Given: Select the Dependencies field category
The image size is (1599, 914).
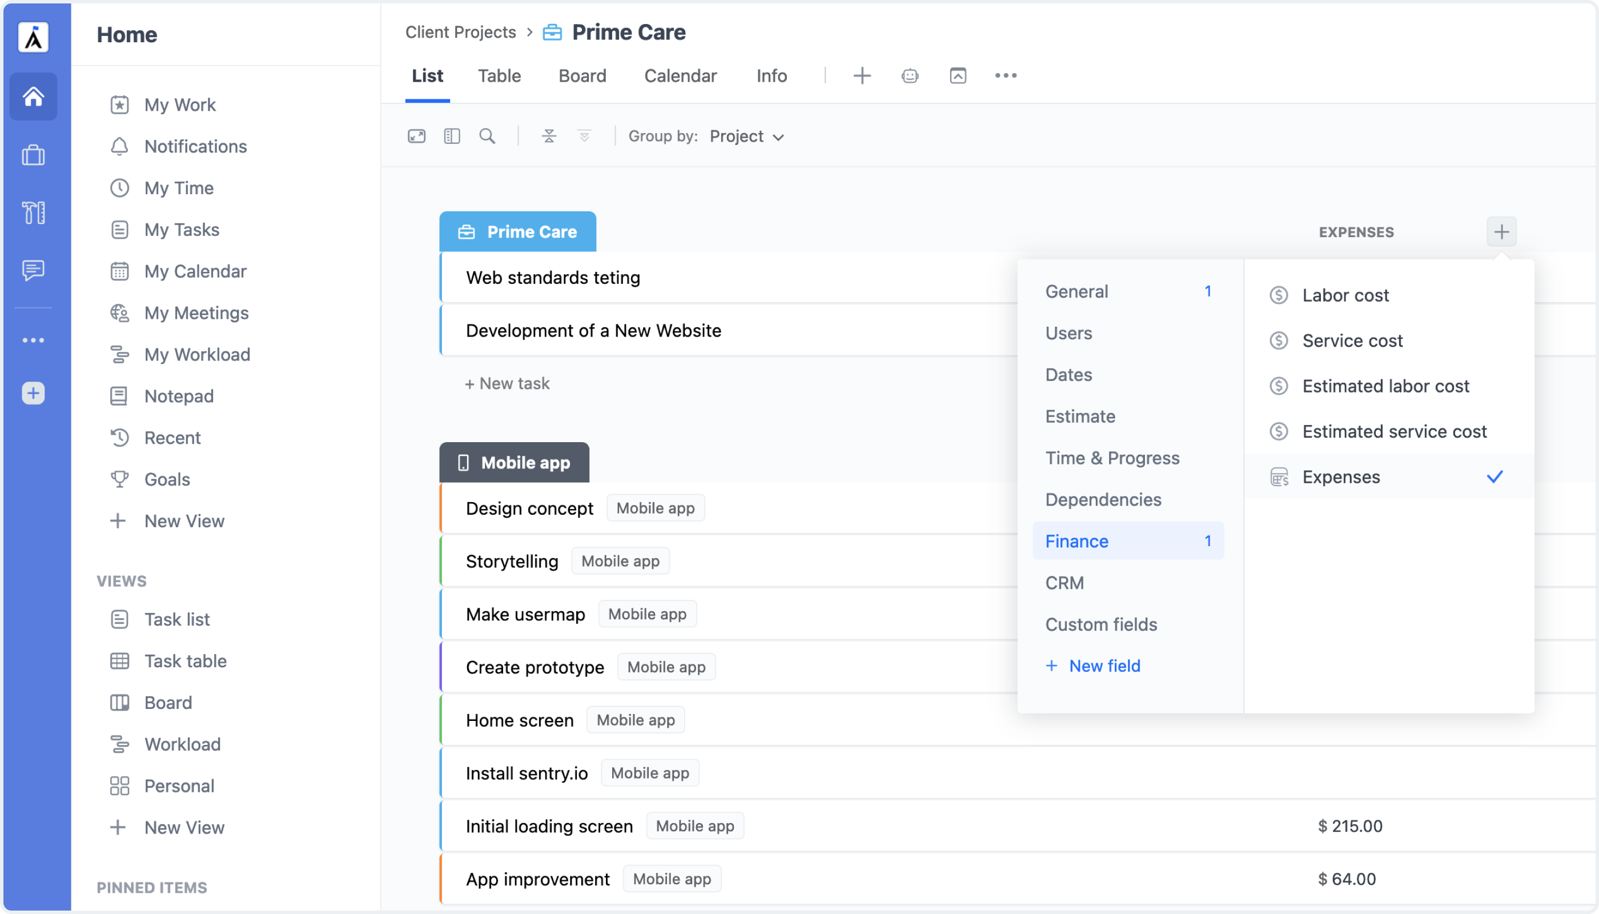Looking at the screenshot, I should [x=1128, y=500].
